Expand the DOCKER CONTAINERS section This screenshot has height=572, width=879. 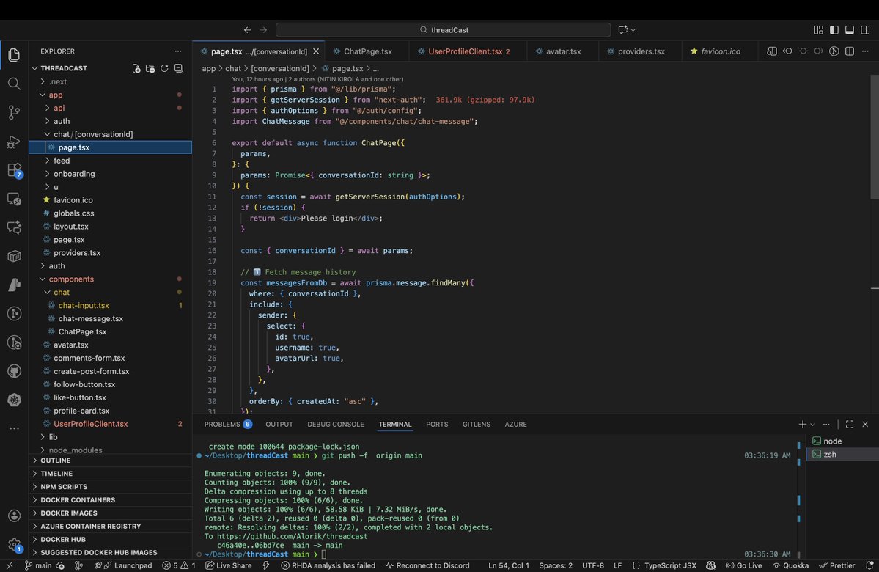click(x=110, y=500)
